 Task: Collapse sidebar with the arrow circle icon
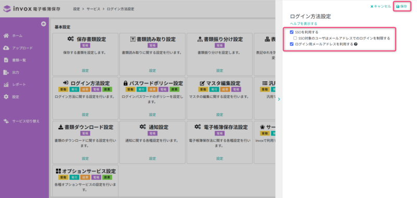43,24
